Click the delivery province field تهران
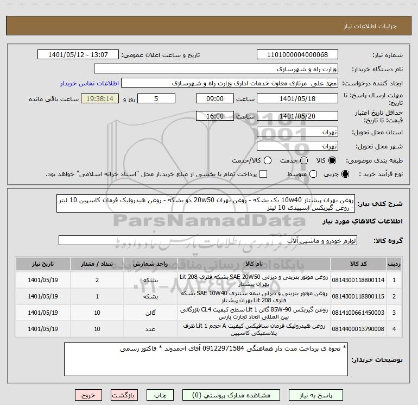 click(297, 132)
